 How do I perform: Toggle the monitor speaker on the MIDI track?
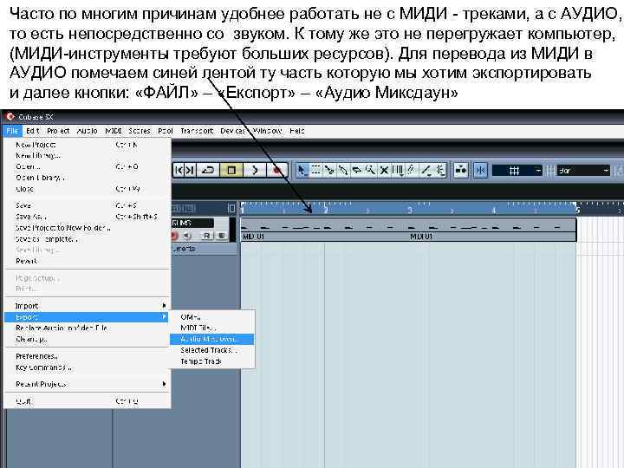(187, 236)
